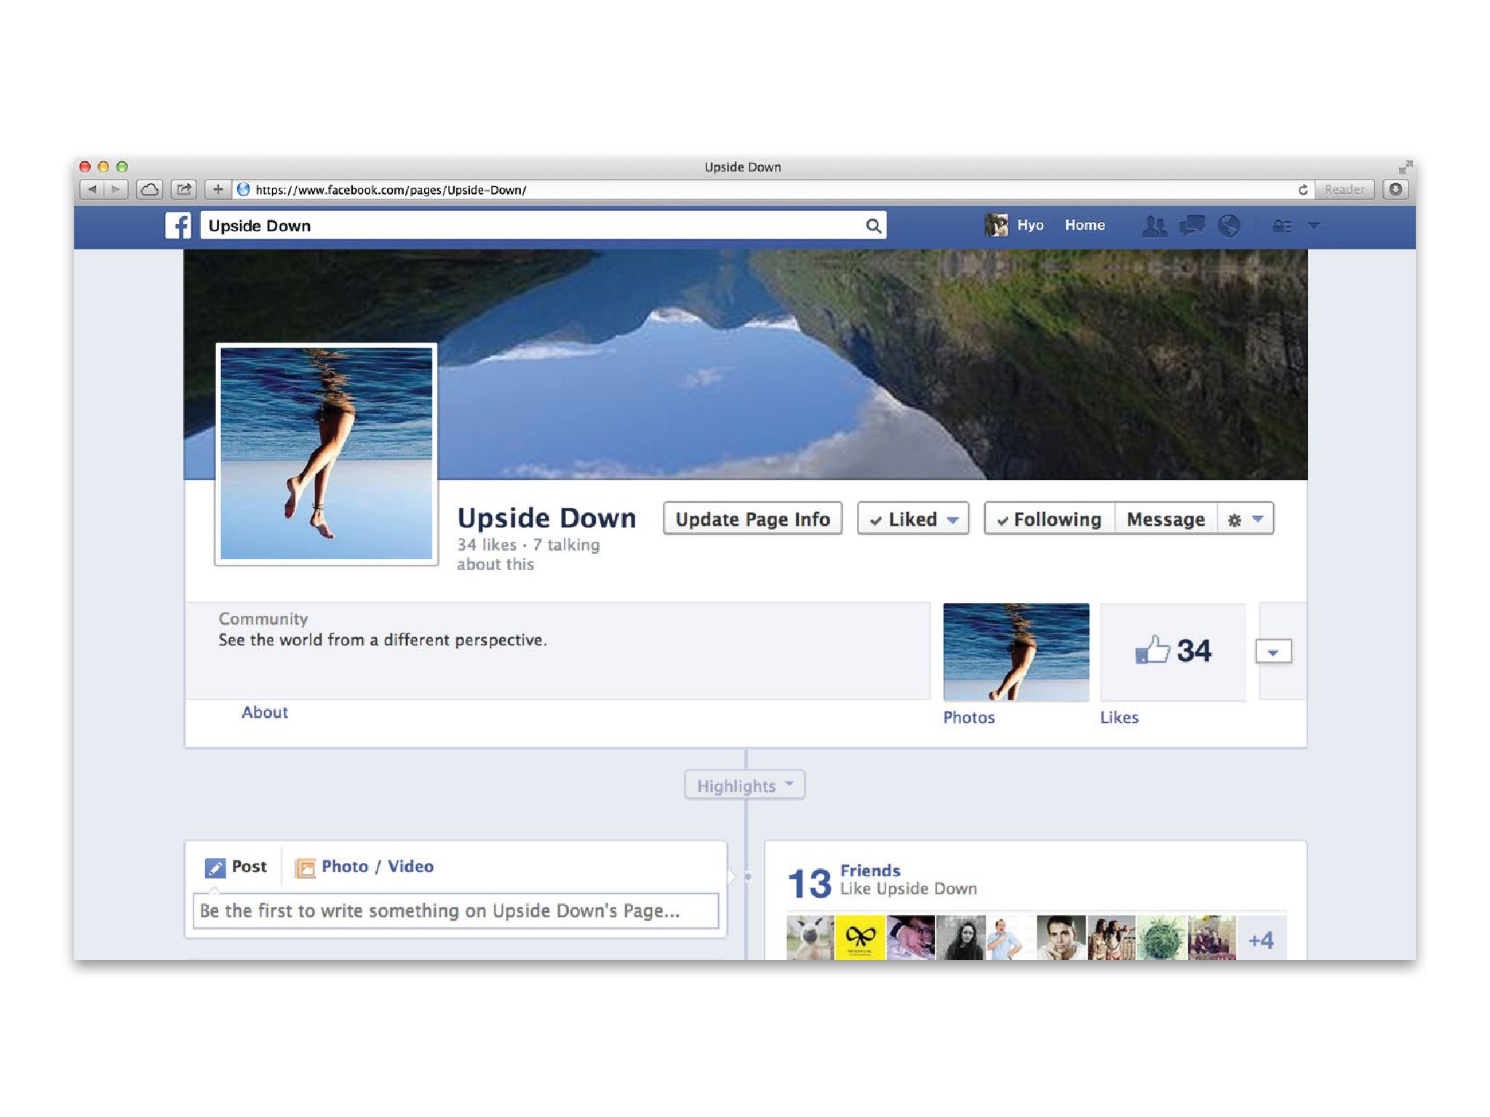Open the Photos thumbnail

(1016, 651)
